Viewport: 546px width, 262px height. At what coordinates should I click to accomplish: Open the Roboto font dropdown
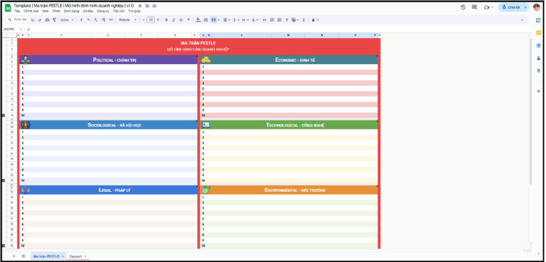point(128,20)
